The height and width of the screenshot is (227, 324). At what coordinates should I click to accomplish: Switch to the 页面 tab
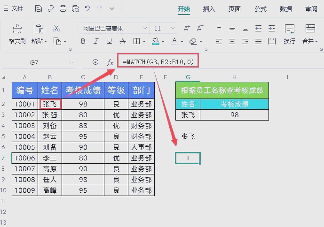click(235, 9)
